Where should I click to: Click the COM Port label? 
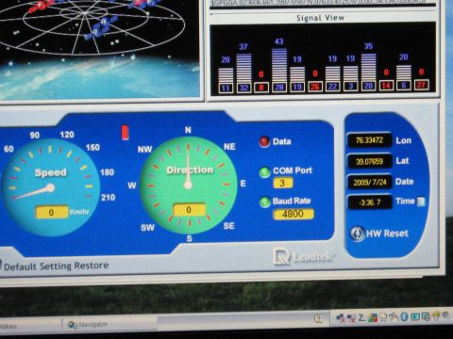(293, 170)
